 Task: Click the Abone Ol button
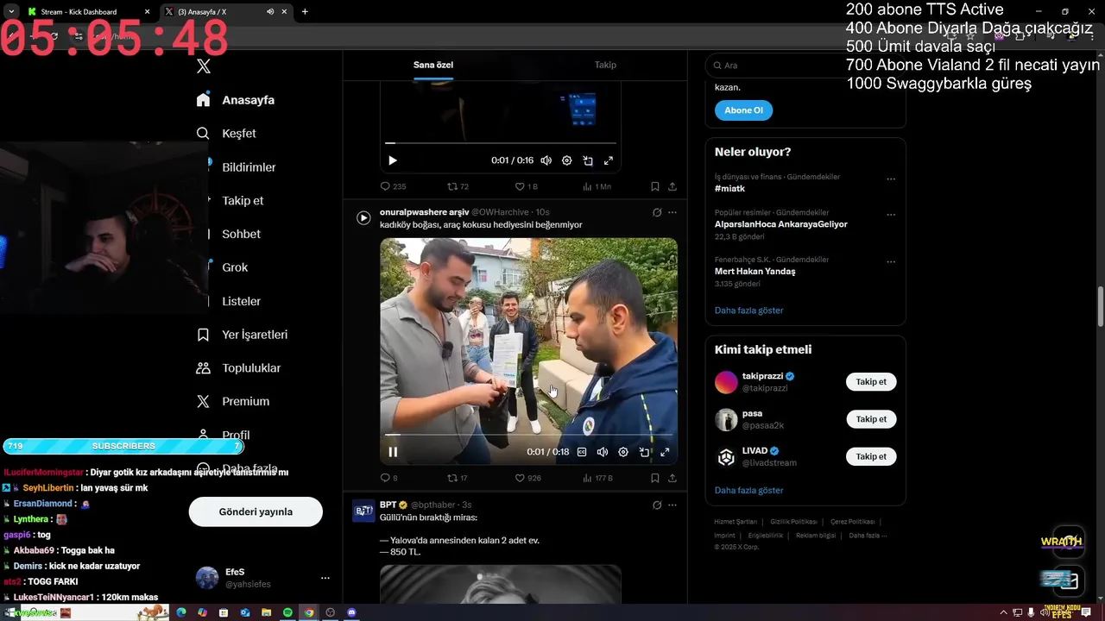click(743, 110)
